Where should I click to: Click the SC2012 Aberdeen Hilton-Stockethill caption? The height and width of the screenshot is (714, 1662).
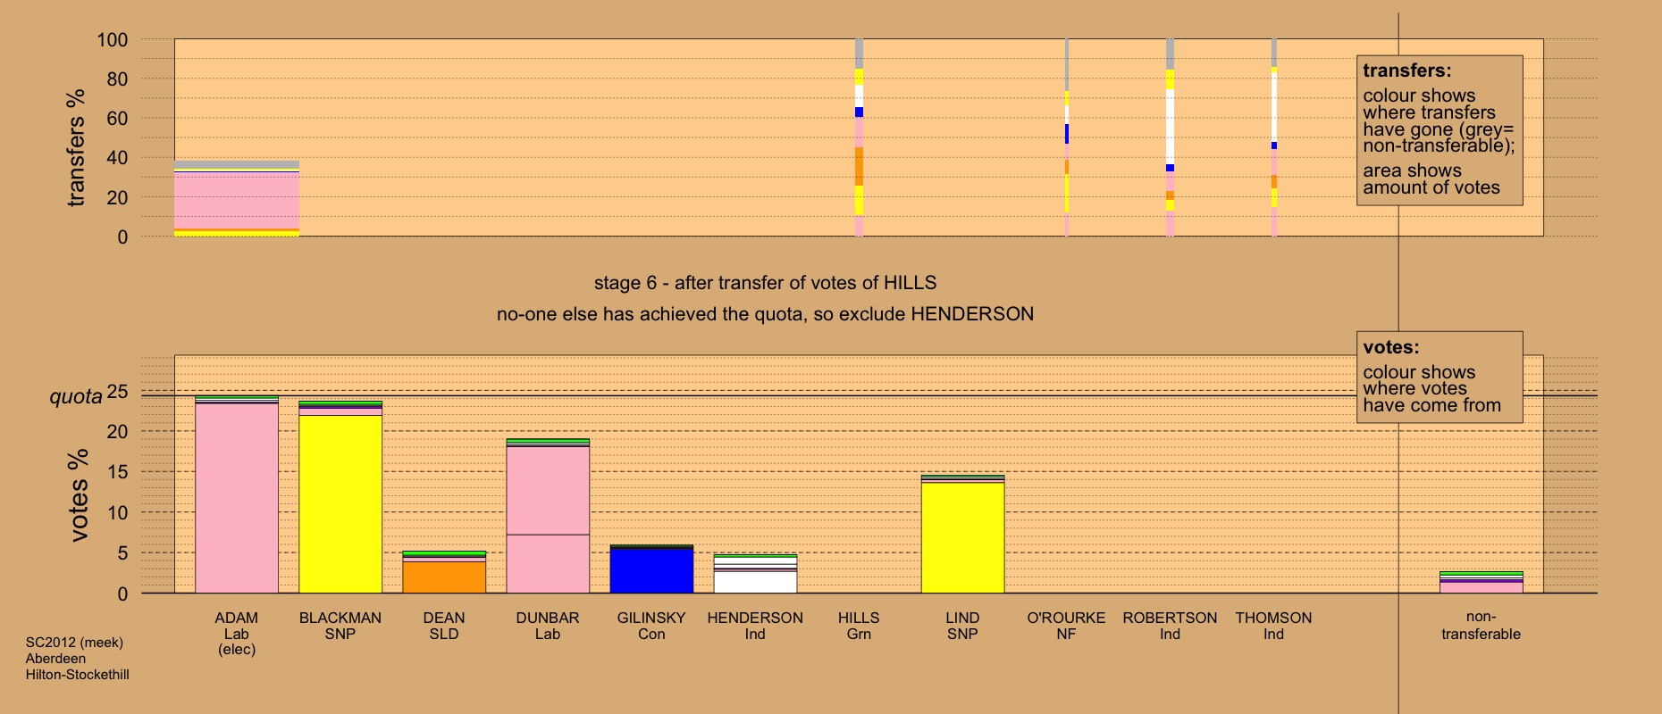[x=77, y=659]
